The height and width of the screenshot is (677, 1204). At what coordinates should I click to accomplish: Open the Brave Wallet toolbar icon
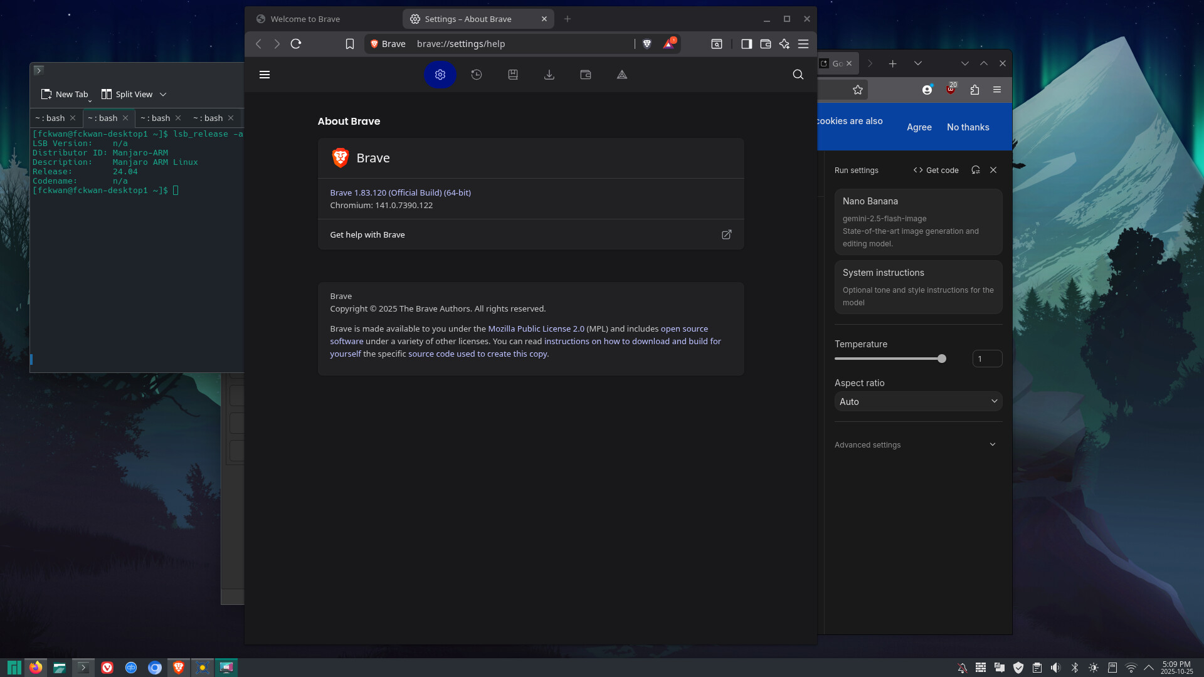[765, 44]
